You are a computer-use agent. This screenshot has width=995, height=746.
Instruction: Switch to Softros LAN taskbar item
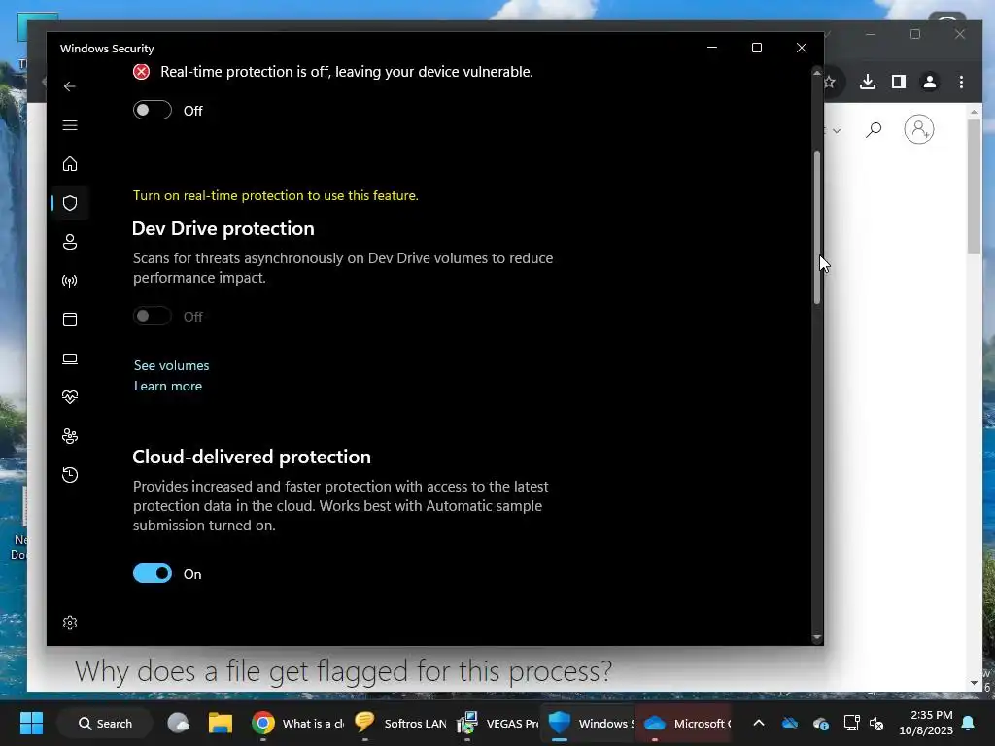(x=399, y=723)
